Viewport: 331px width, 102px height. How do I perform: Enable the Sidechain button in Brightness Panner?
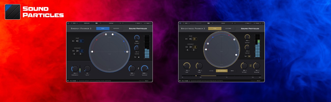199,23
